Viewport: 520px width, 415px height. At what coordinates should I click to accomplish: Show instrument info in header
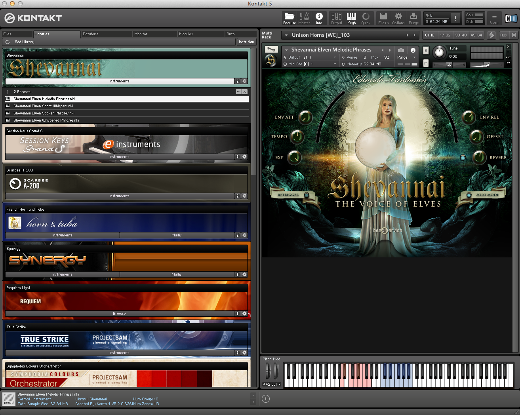[x=413, y=50]
